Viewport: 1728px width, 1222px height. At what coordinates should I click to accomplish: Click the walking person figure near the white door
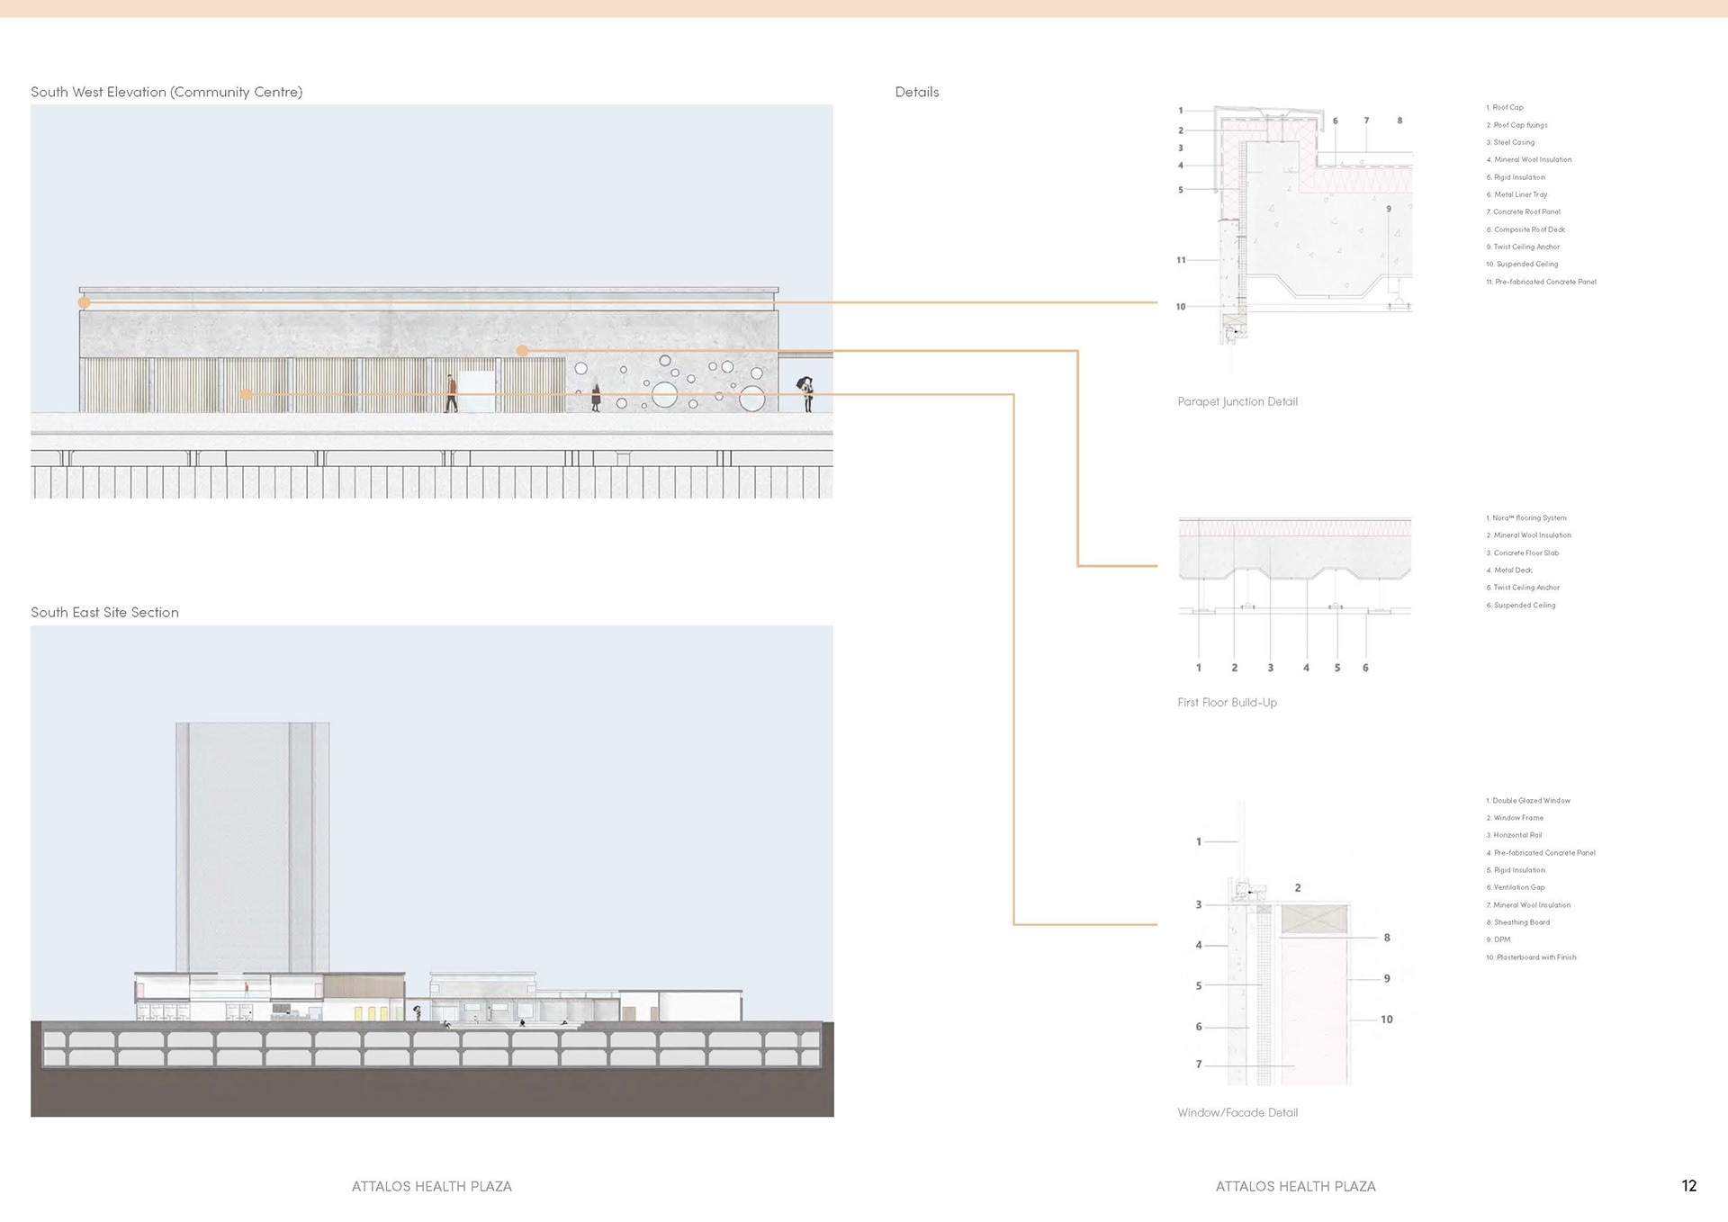click(452, 393)
